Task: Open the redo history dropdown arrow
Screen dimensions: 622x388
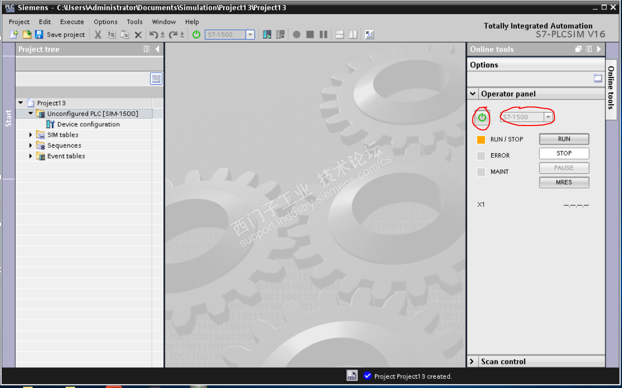Action: (x=182, y=34)
